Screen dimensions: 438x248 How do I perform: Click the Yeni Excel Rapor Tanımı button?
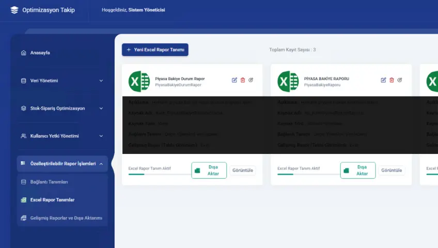[155, 50]
